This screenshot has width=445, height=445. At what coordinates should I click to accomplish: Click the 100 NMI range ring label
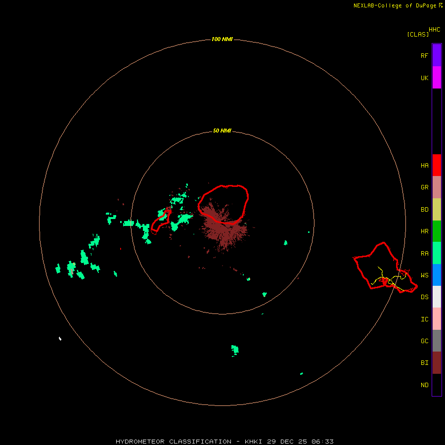(x=222, y=39)
